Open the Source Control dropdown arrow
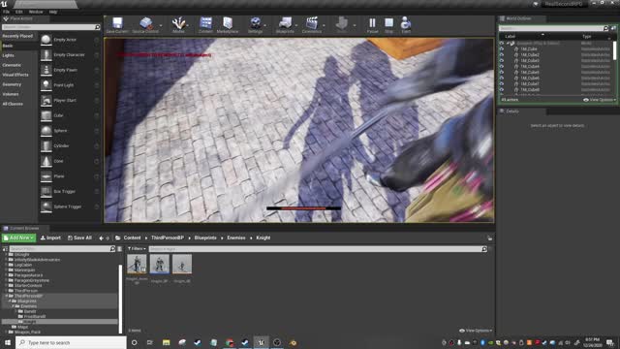This screenshot has height=349, width=620. click(x=161, y=26)
